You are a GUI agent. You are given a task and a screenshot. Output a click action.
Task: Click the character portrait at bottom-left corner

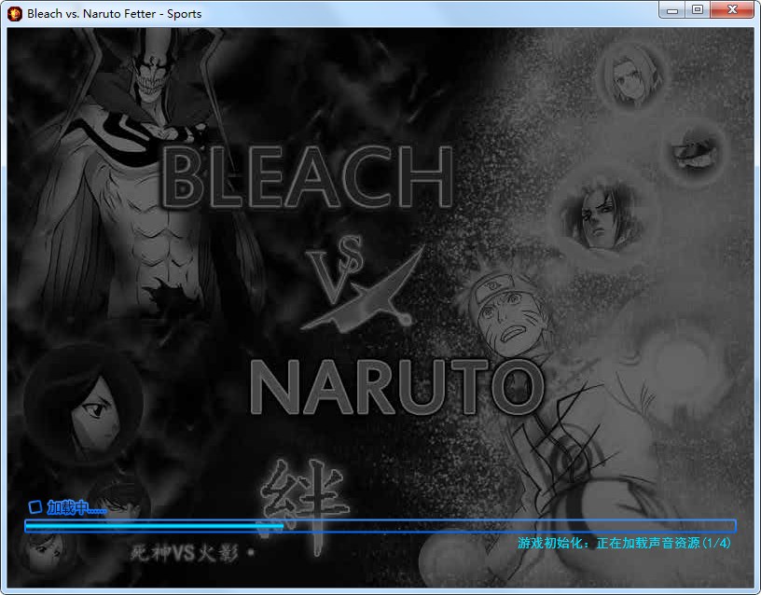[42, 552]
